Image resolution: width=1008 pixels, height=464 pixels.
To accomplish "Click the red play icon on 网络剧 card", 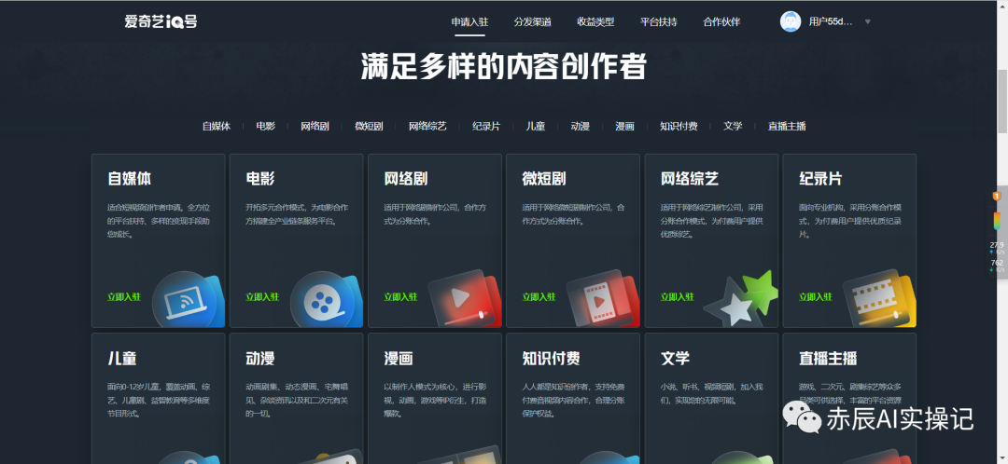I will tap(464, 300).
